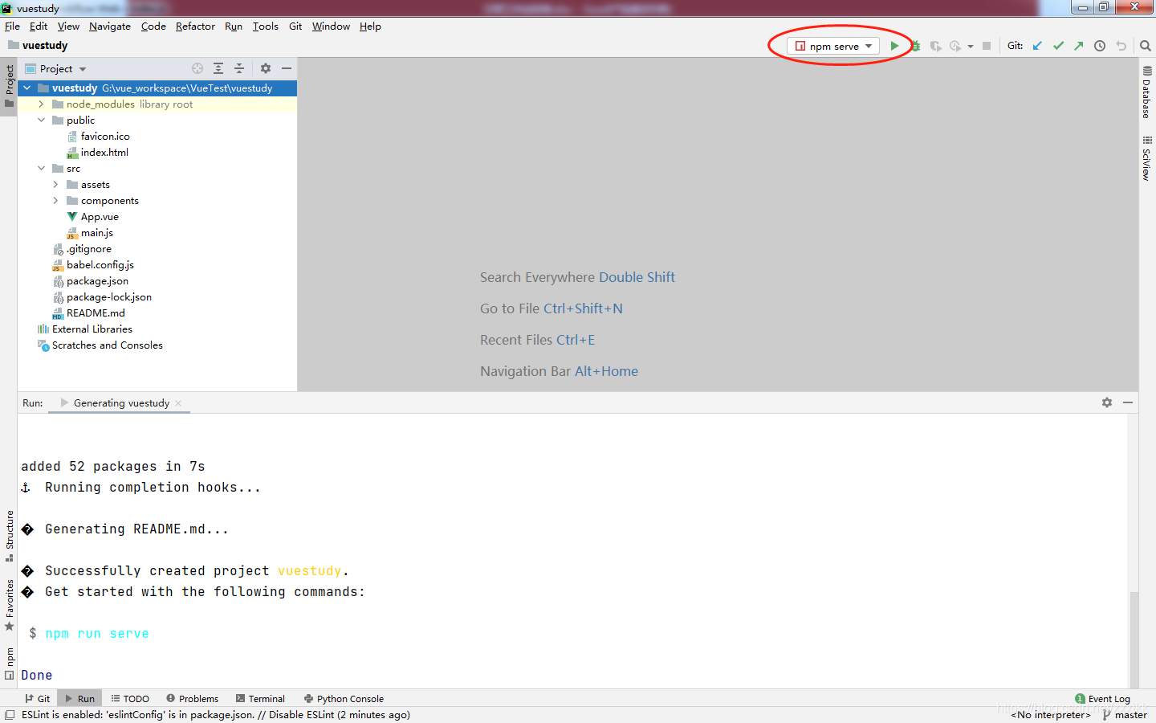
Task: Open the Window menu
Action: (331, 27)
